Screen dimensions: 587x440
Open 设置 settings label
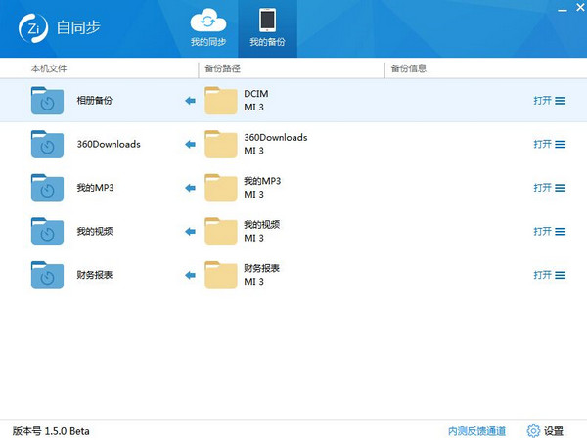554,431
